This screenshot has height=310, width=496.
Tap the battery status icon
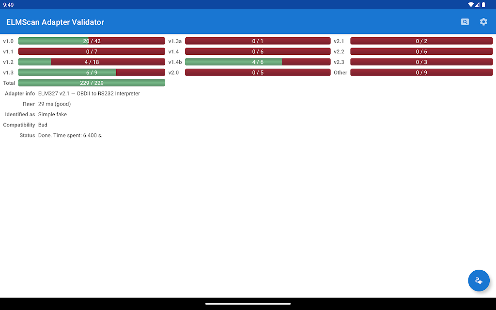tap(483, 5)
